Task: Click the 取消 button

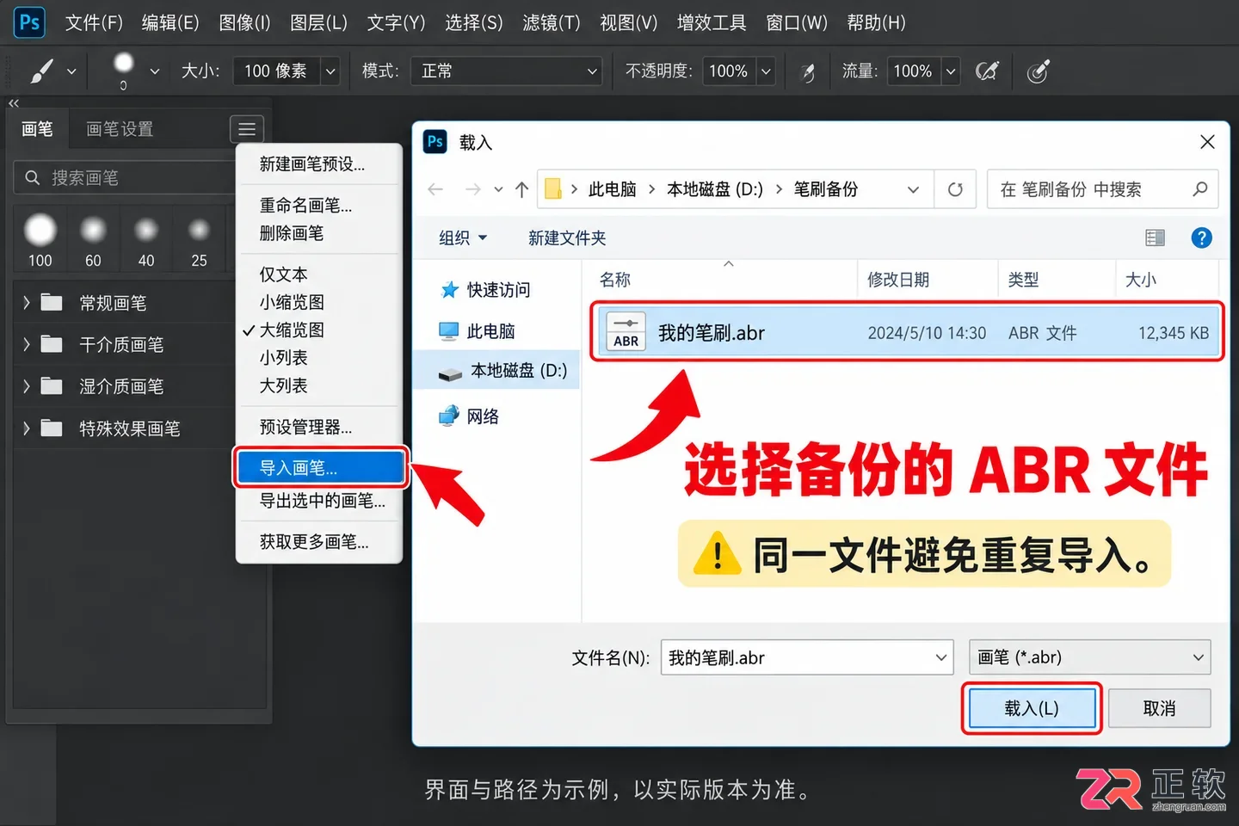Action: click(x=1159, y=708)
